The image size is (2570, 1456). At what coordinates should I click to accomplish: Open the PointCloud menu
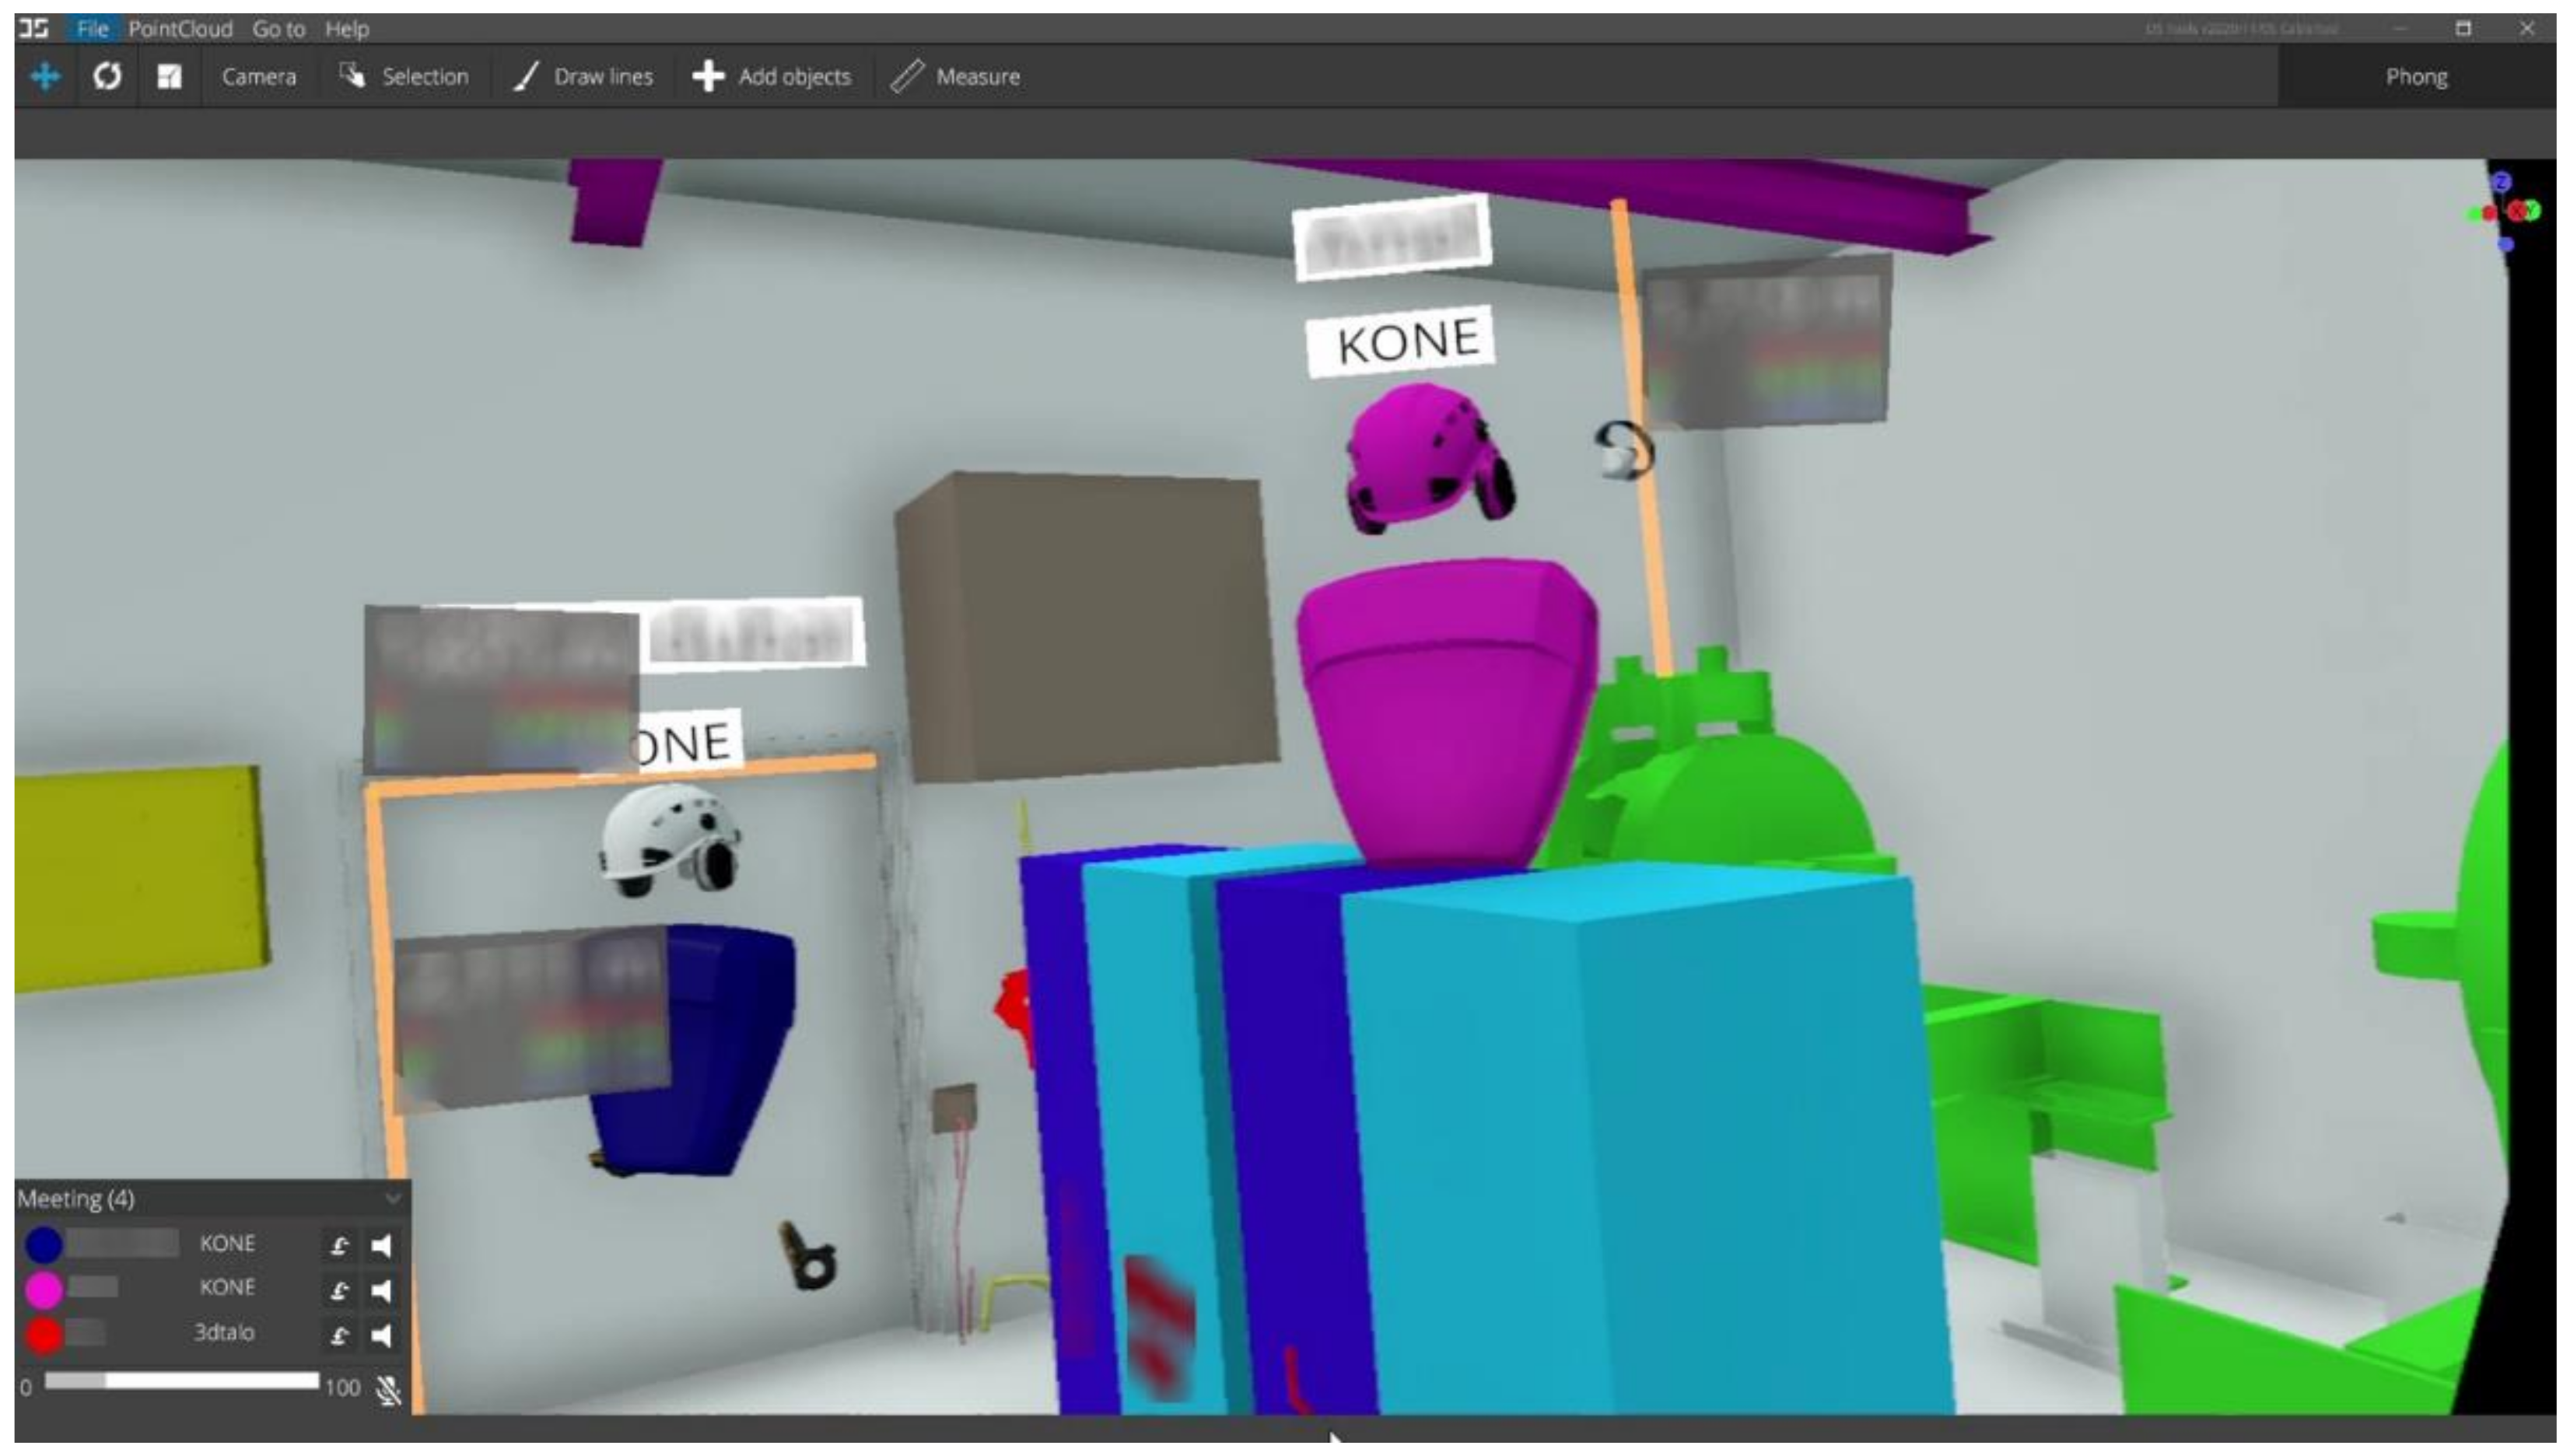[180, 29]
